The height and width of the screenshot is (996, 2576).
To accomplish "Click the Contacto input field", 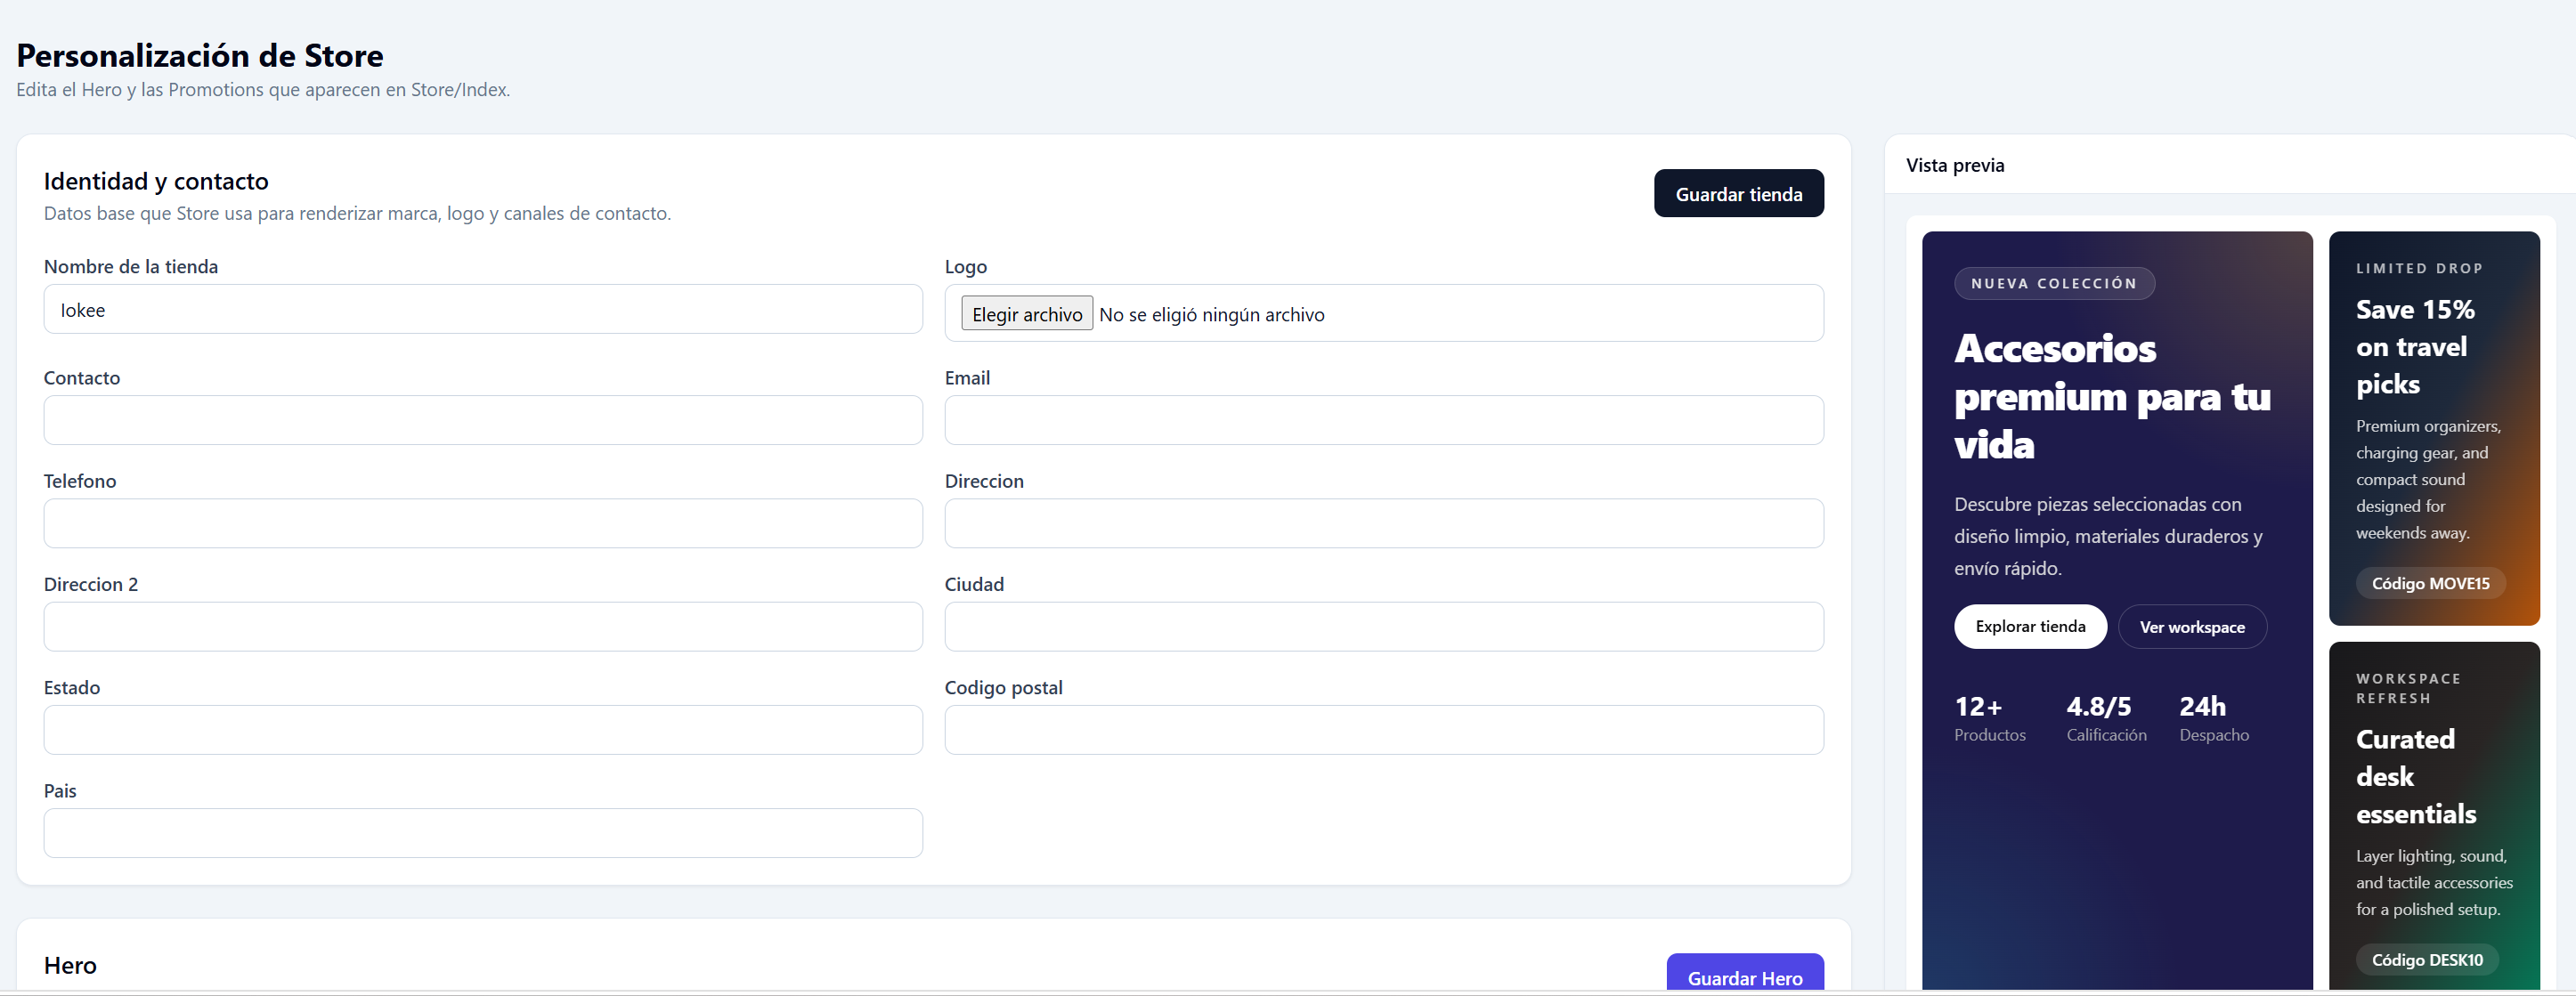I will [x=483, y=420].
